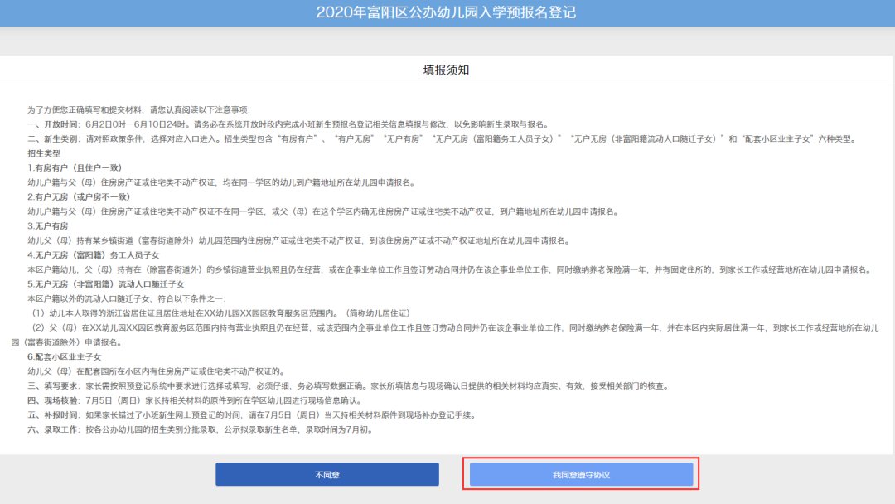The image size is (895, 504).
Task: Select the 三、填写要求 notice line
Action: pyautogui.click(x=331, y=385)
